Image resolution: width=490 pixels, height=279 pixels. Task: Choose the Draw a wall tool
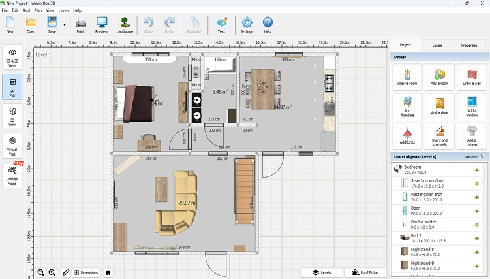coord(472,77)
